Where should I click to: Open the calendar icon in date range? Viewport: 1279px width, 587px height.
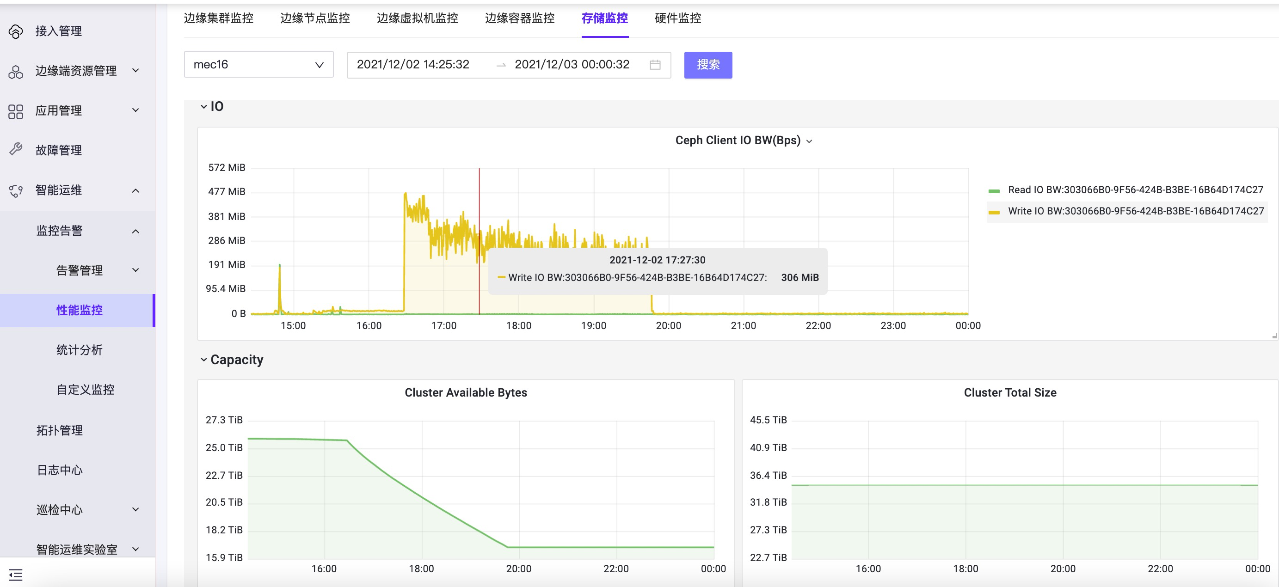pyautogui.click(x=655, y=65)
